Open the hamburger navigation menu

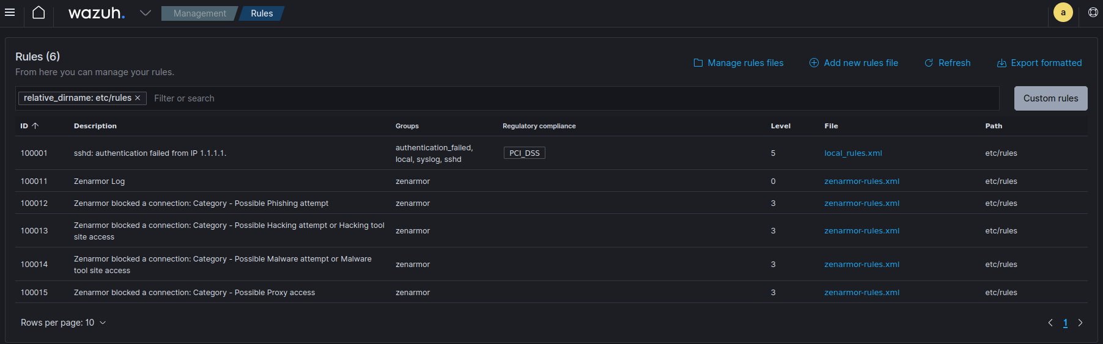click(10, 13)
